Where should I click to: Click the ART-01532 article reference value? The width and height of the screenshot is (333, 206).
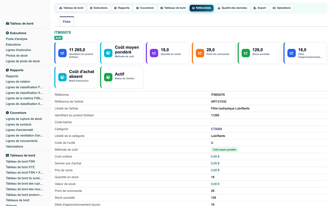point(219,101)
